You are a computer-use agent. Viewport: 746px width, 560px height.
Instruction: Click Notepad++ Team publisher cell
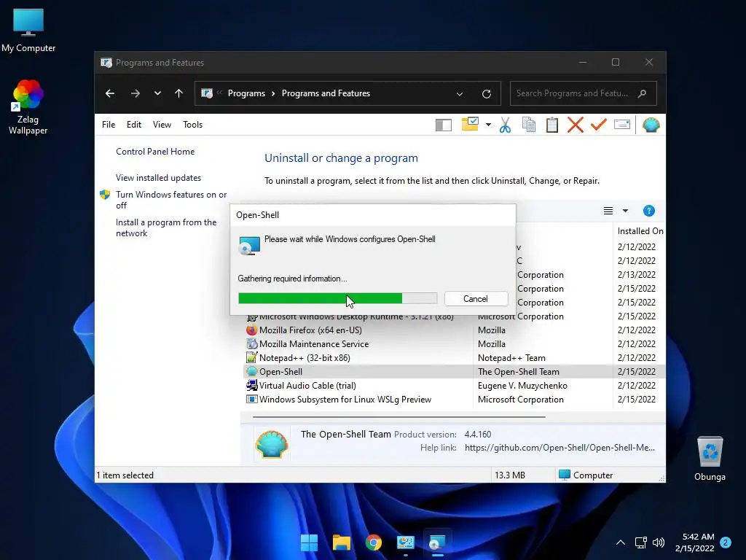tap(511, 357)
